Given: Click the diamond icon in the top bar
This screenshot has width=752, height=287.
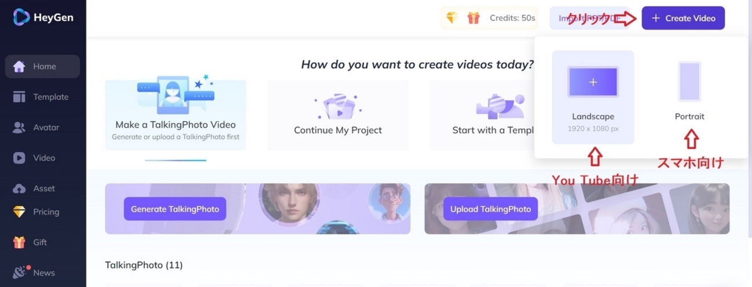Looking at the screenshot, I should [x=452, y=18].
